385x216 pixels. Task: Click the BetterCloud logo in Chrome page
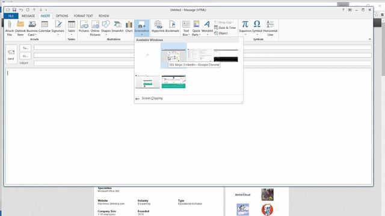242,194
